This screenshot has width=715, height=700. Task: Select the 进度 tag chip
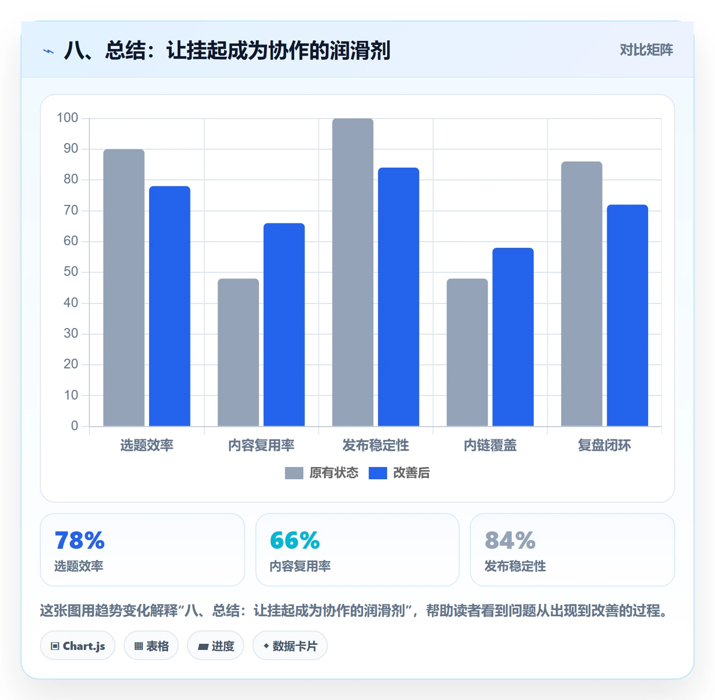[x=216, y=646]
